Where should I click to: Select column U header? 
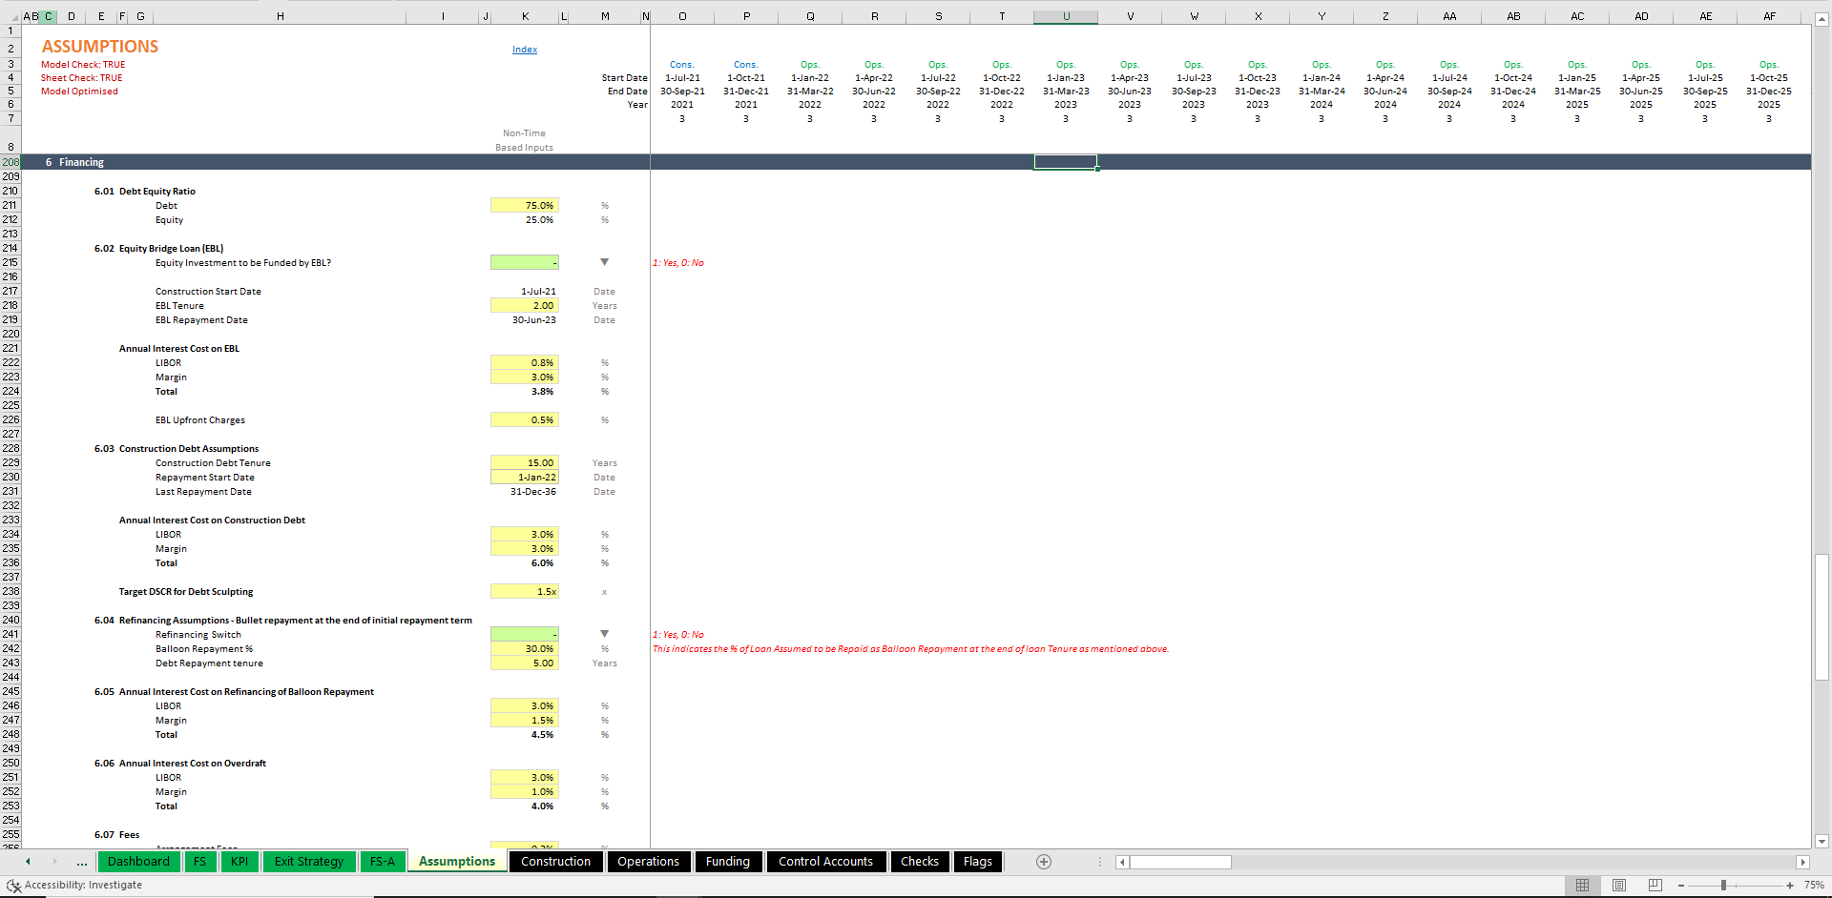click(x=1066, y=16)
